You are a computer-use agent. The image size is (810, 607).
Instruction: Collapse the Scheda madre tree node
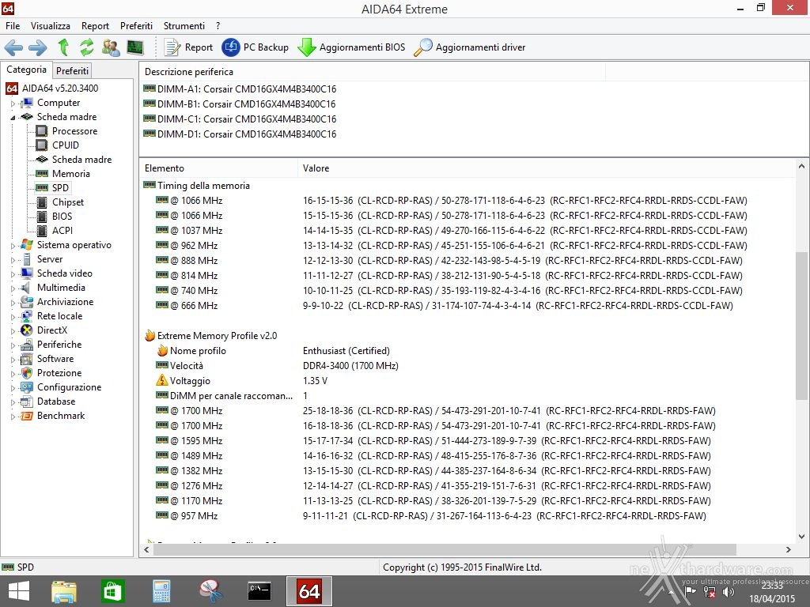click(x=13, y=117)
